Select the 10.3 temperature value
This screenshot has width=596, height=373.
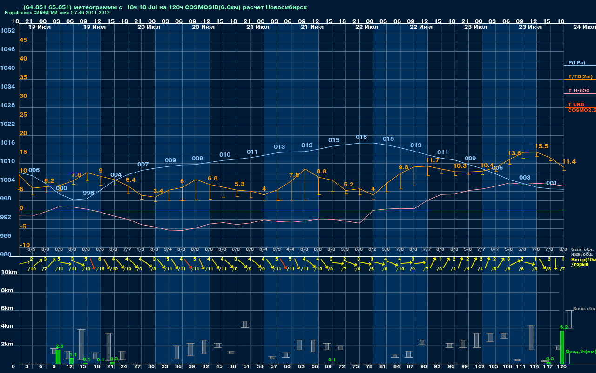pos(460,166)
